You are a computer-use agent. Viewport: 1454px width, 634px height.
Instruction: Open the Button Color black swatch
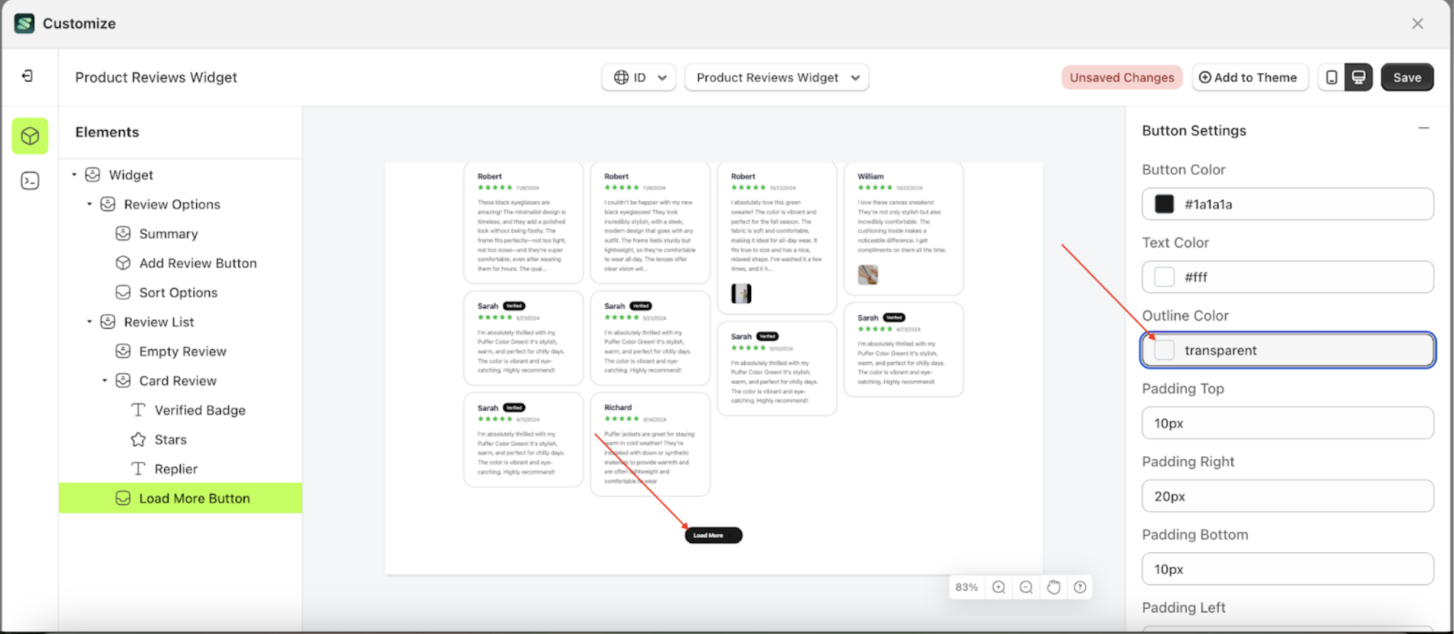click(x=1164, y=205)
